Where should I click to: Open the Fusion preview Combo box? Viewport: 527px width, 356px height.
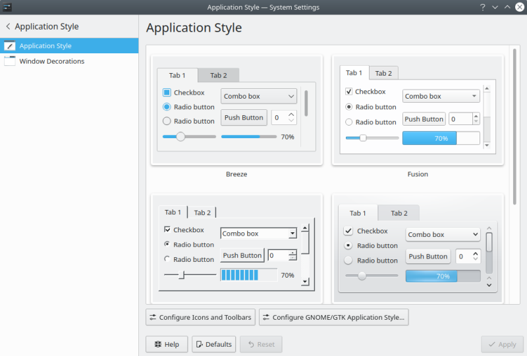pyautogui.click(x=441, y=96)
